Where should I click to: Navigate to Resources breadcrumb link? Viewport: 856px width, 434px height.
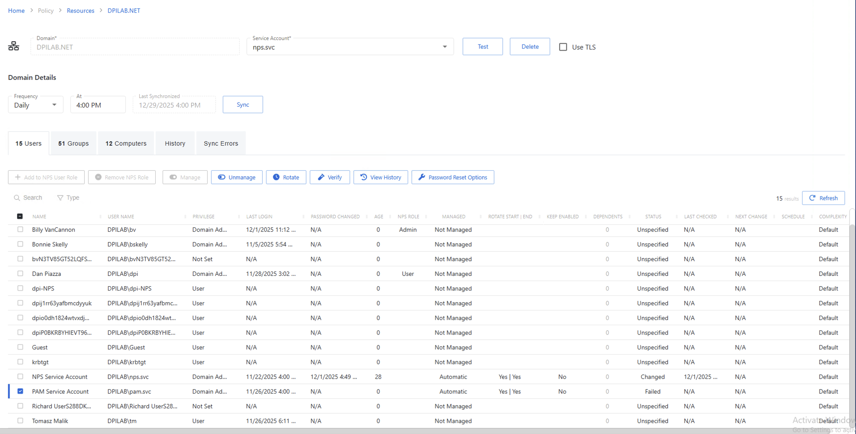[80, 10]
